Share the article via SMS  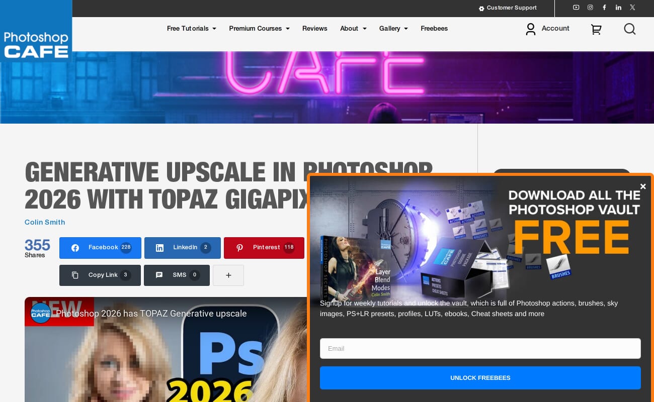click(x=177, y=275)
